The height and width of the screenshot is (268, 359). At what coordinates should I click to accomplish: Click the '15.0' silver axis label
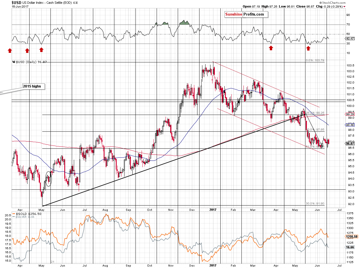pyautogui.click(x=8, y=261)
